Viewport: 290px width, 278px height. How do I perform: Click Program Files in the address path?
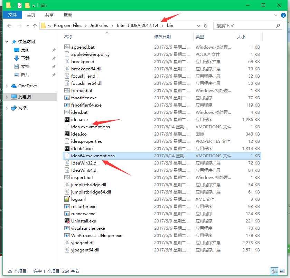[68, 26]
